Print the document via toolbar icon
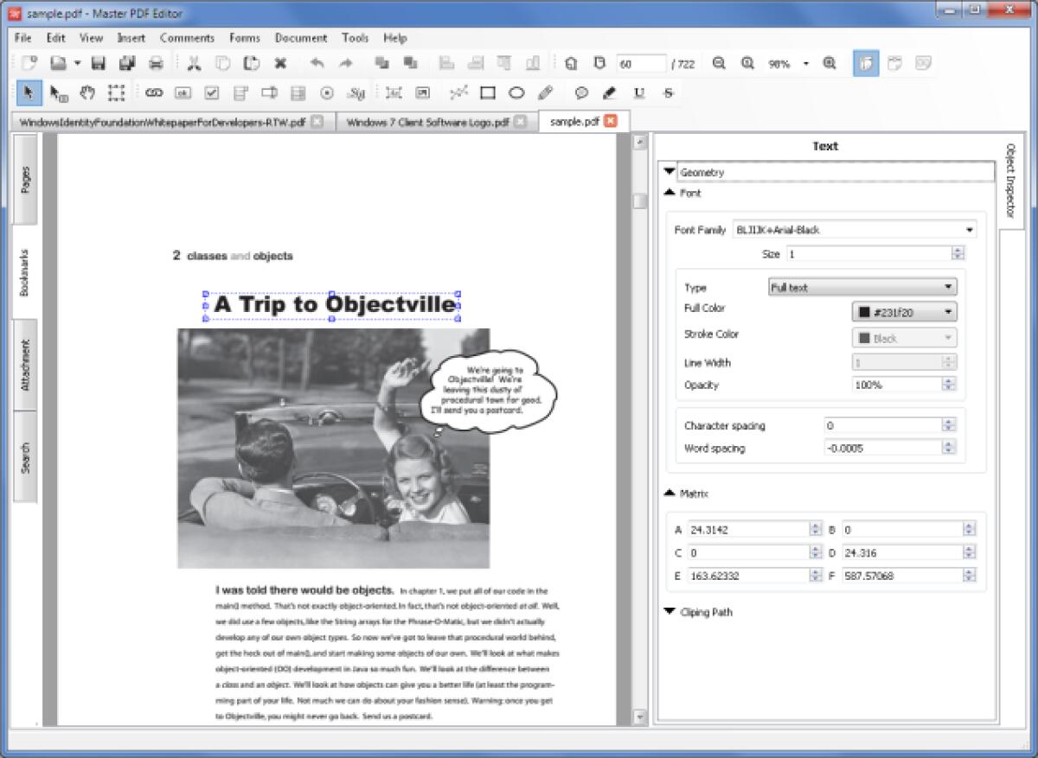This screenshot has height=758, width=1038. [x=156, y=62]
